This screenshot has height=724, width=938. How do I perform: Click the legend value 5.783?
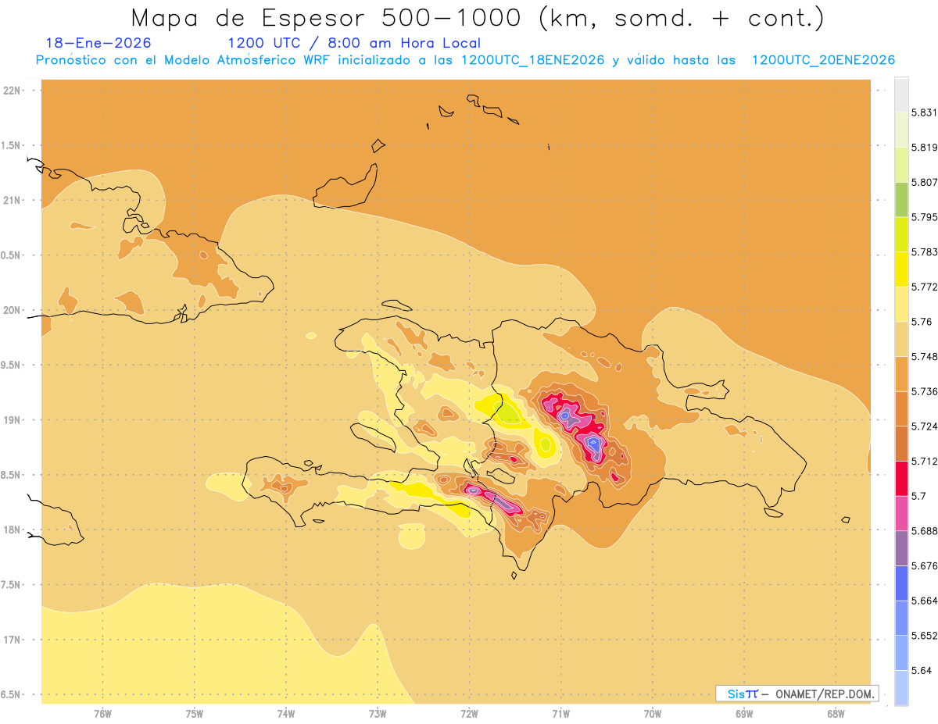[x=924, y=251]
